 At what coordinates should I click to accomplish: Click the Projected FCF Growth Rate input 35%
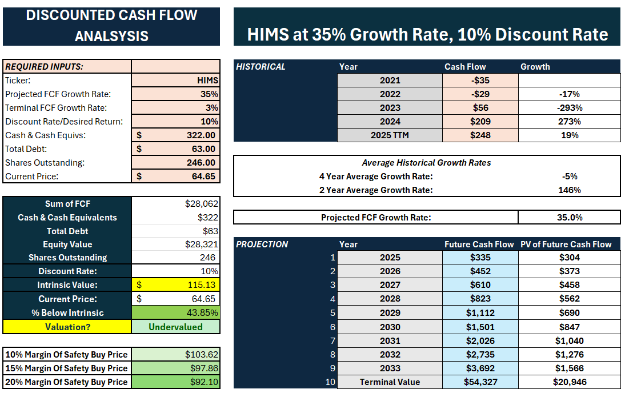[x=176, y=94]
